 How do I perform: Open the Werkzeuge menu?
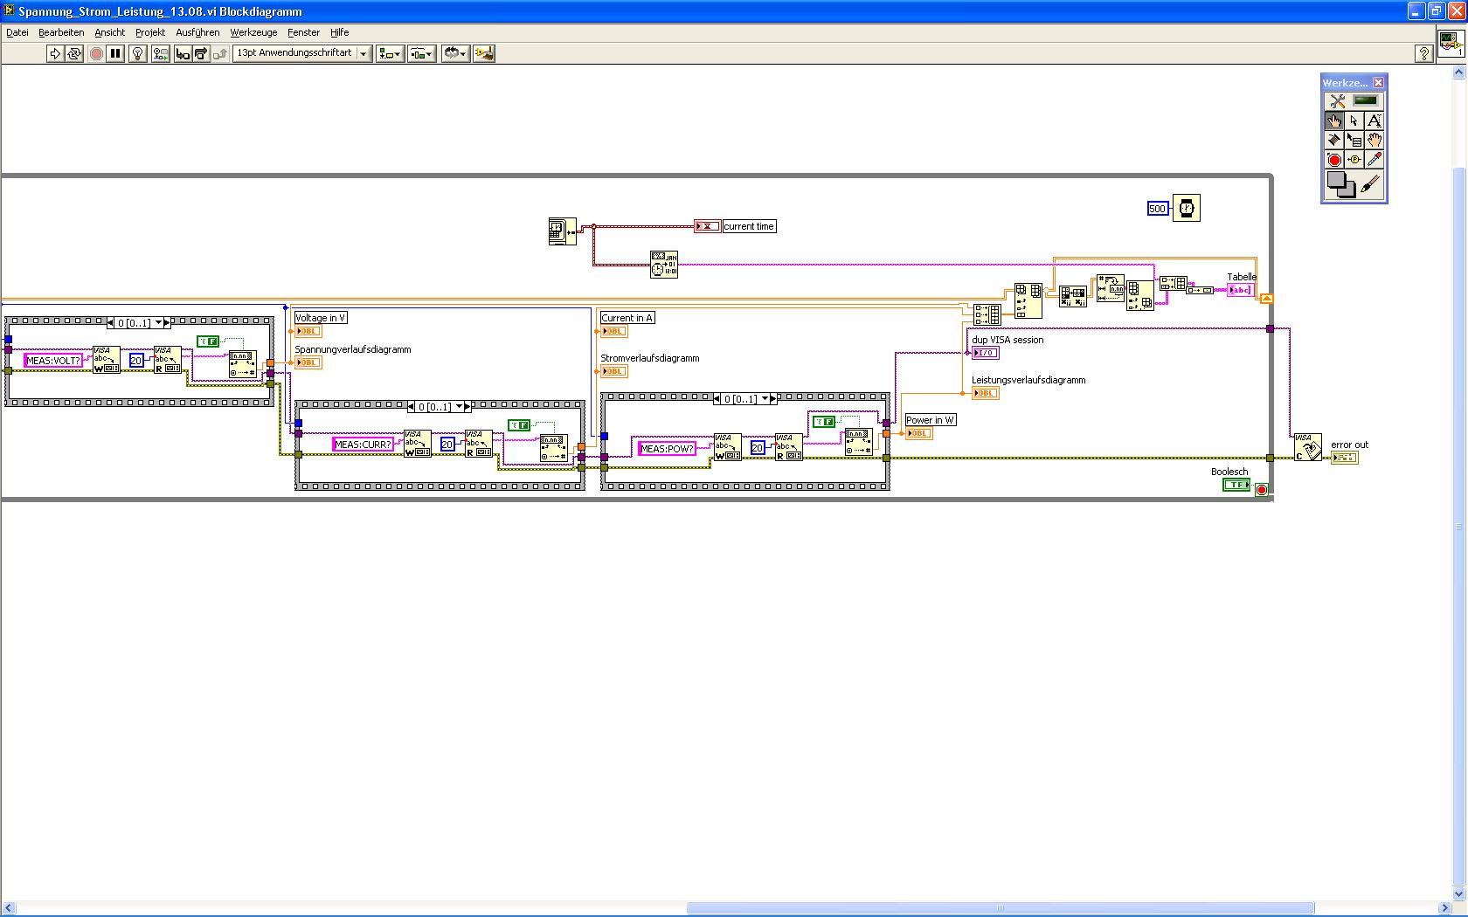tap(253, 32)
